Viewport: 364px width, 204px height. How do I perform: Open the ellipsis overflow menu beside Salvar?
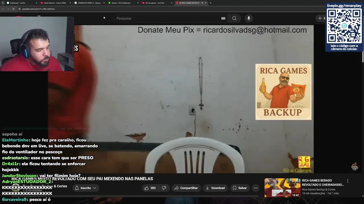click(x=255, y=188)
